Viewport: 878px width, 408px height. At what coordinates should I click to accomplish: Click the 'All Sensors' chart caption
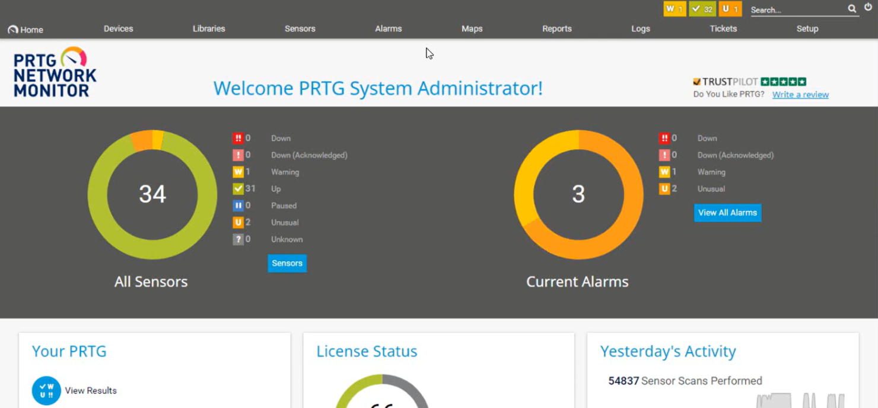tap(151, 282)
